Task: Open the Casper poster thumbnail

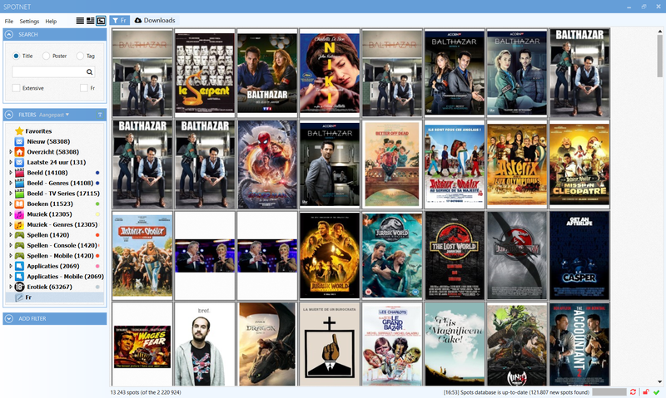Action: click(579, 255)
